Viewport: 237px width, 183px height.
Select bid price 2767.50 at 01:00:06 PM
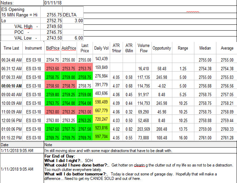point(53,128)
